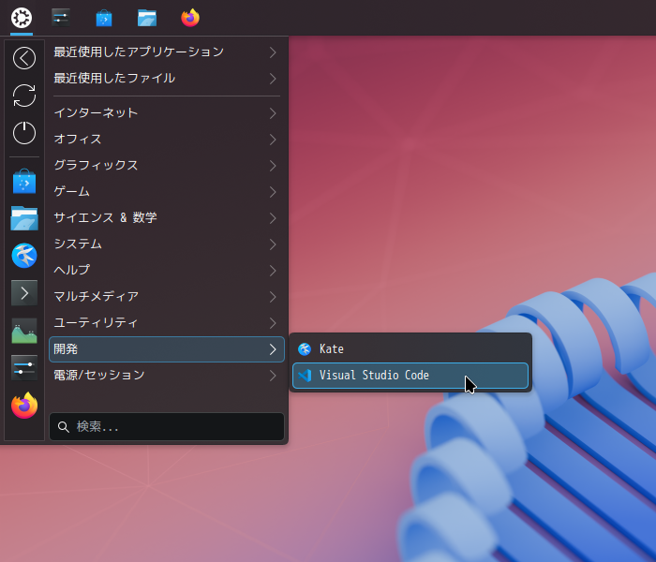Select the オフィス category

(167, 140)
